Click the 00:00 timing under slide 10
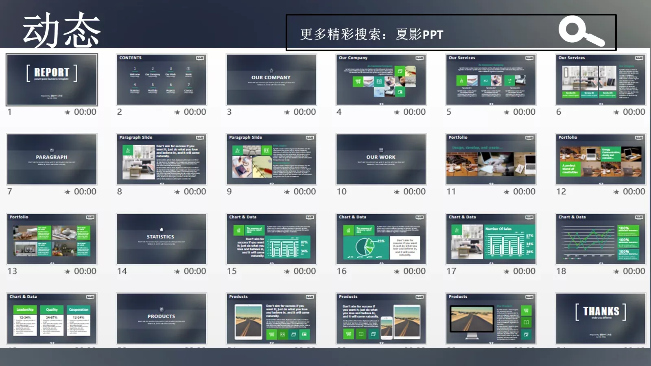Image resolution: width=651 pixels, height=366 pixels. pyautogui.click(x=414, y=192)
